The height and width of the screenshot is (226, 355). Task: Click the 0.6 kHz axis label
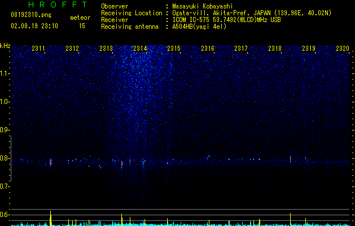click(5, 215)
